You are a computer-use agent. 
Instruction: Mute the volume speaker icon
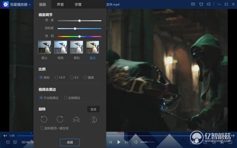coord(136,142)
